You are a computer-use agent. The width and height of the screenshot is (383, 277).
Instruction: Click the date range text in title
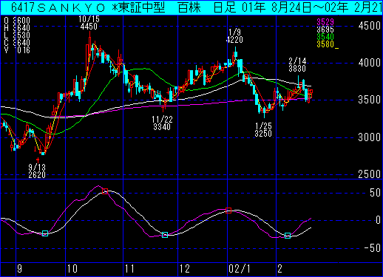pos(312,8)
